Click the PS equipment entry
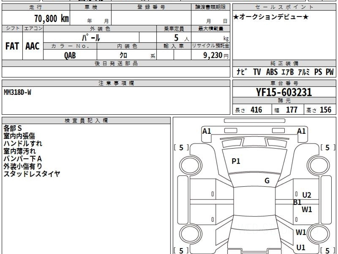This screenshot has height=254, width=338. pyautogui.click(x=318, y=72)
